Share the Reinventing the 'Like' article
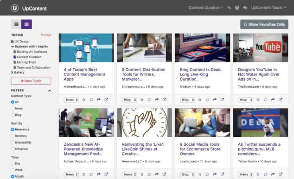 [157, 174]
